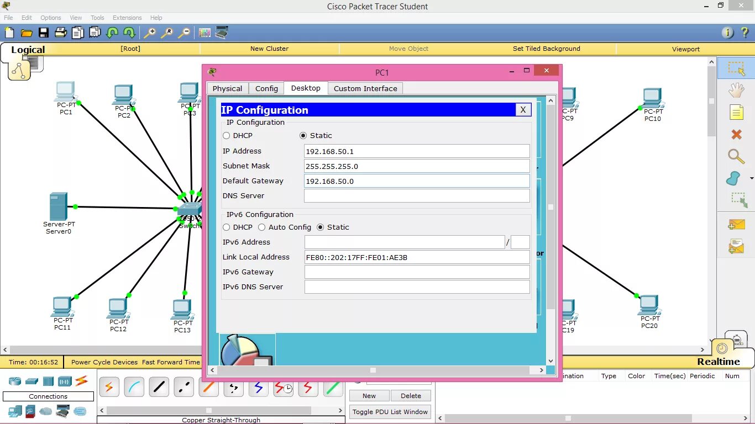
Task: Click the Redo green arrow icon
Action: tap(129, 33)
